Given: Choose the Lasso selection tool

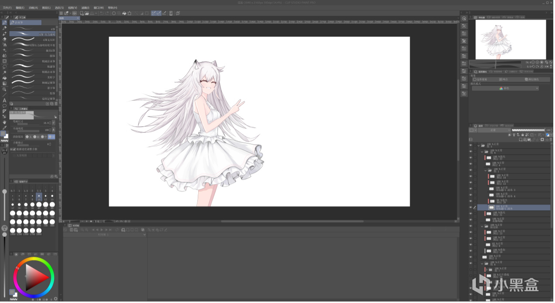Looking at the screenshot, I should 4,67.
